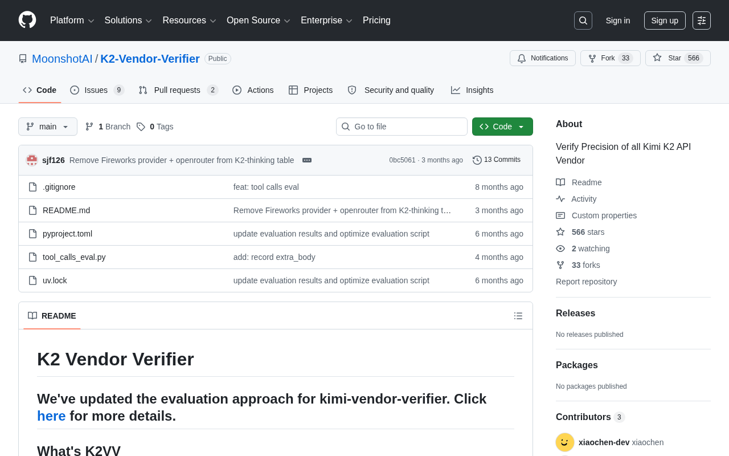Open the sjf126 author link
This screenshot has height=456, width=729.
click(x=54, y=160)
